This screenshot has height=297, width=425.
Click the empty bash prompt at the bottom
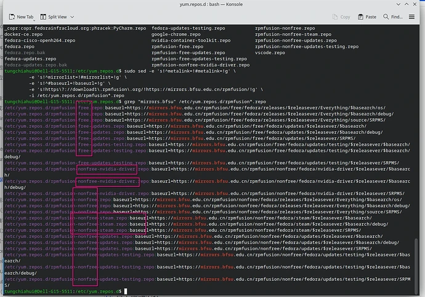[x=125, y=291]
